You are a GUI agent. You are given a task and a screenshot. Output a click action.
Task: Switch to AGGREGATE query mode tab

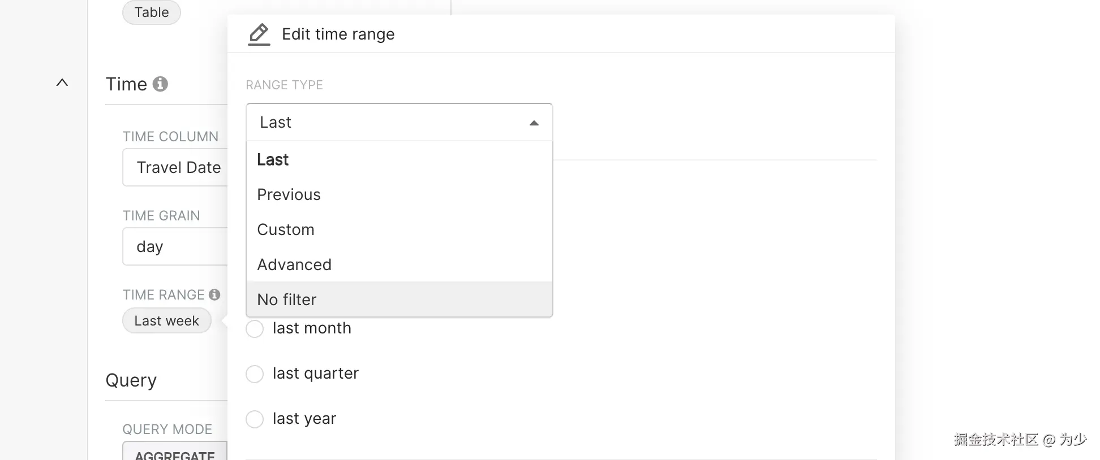click(x=174, y=454)
